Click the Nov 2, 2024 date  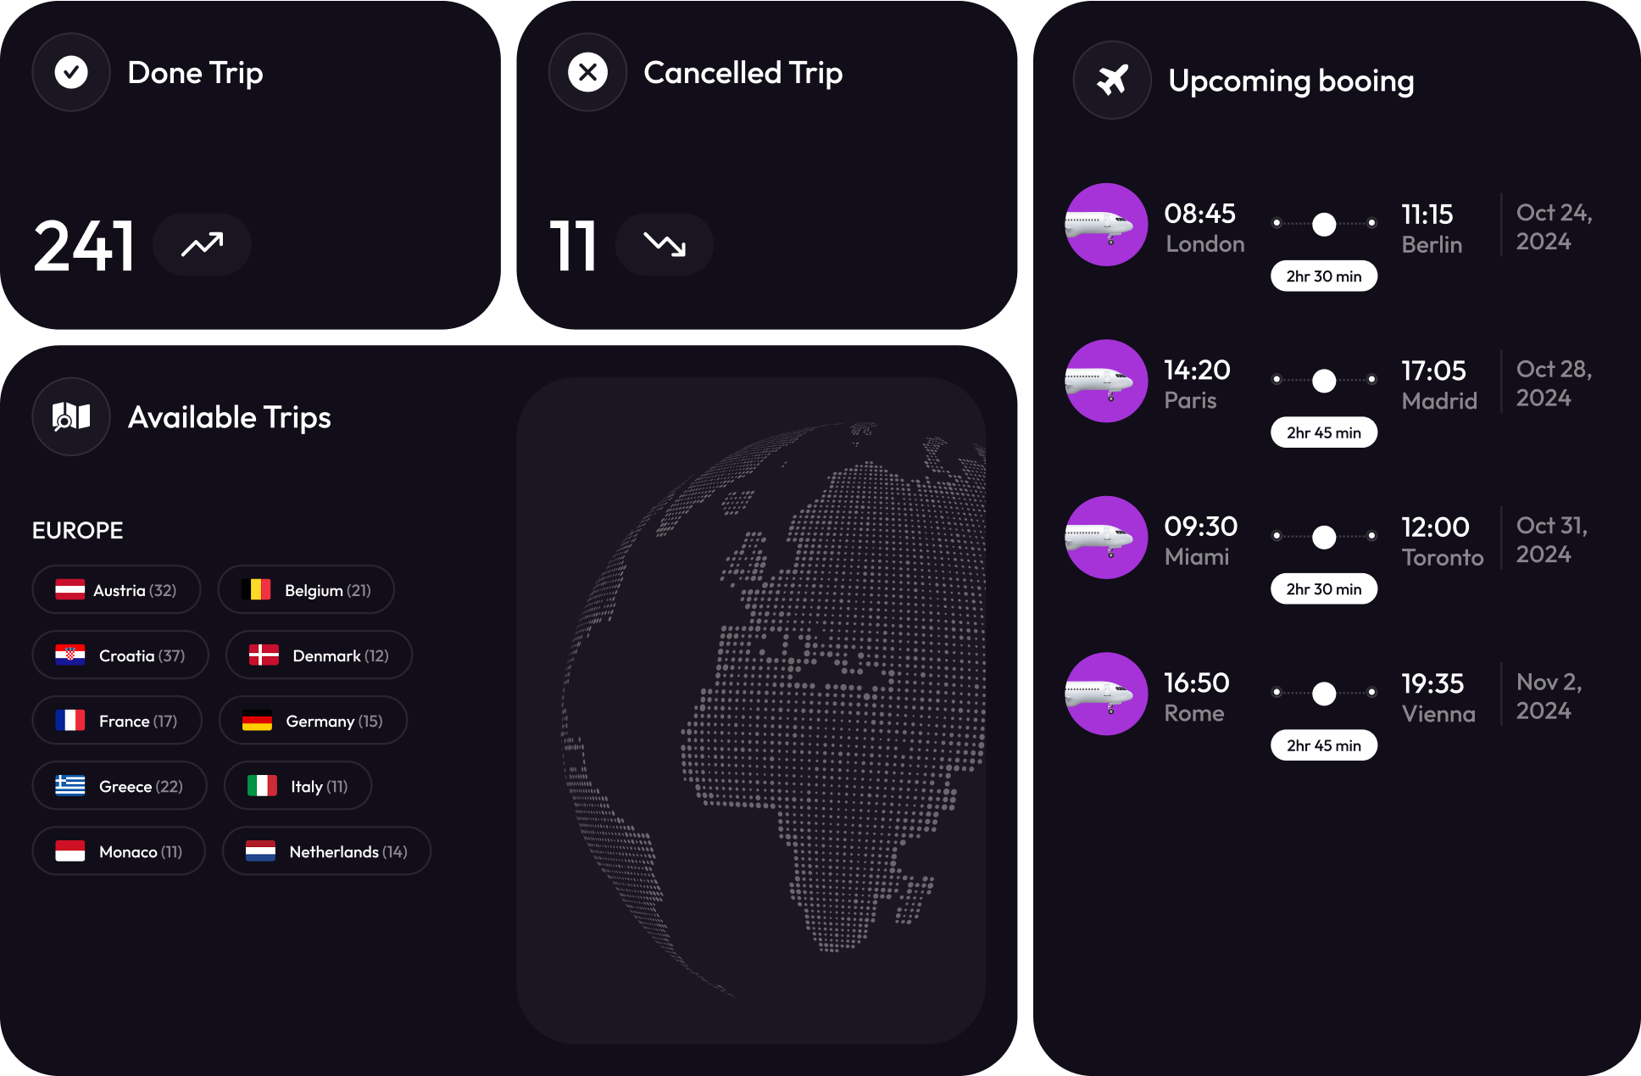tap(1549, 696)
